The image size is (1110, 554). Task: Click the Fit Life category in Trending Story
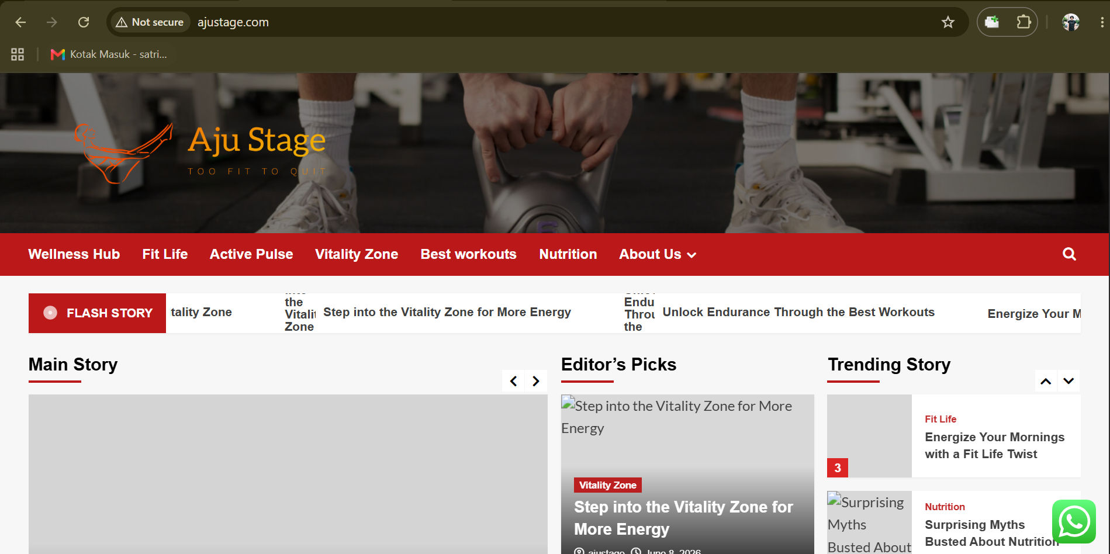[x=940, y=419]
